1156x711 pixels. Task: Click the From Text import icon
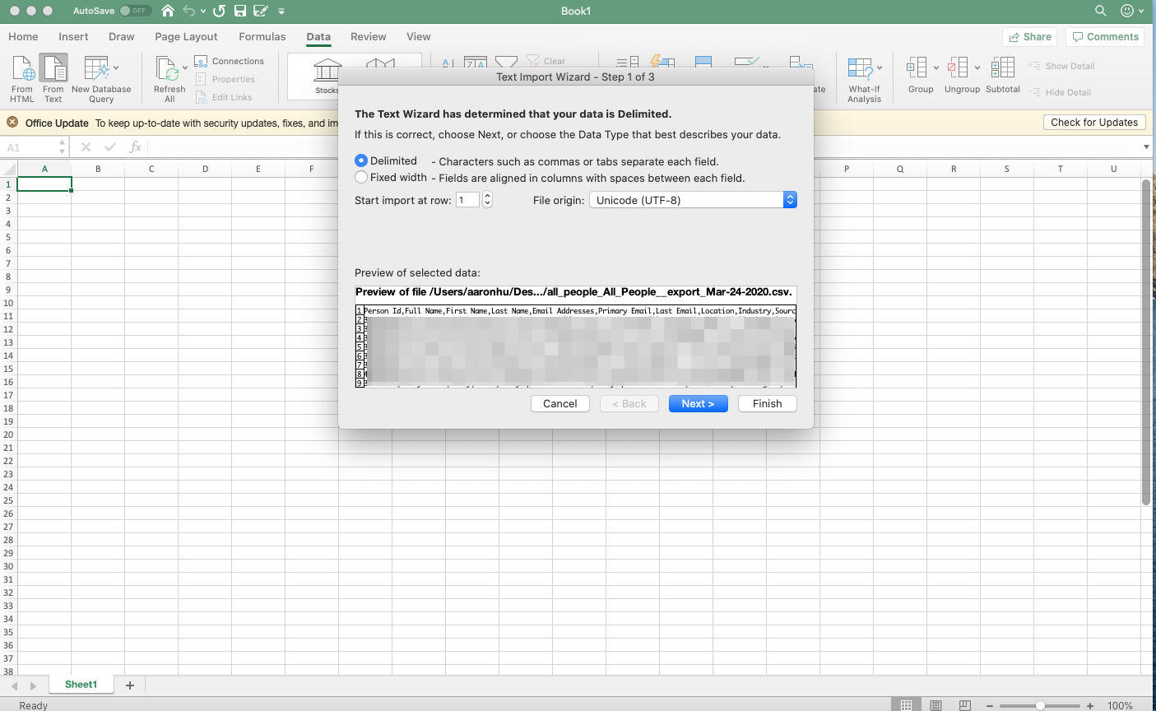[x=53, y=69]
